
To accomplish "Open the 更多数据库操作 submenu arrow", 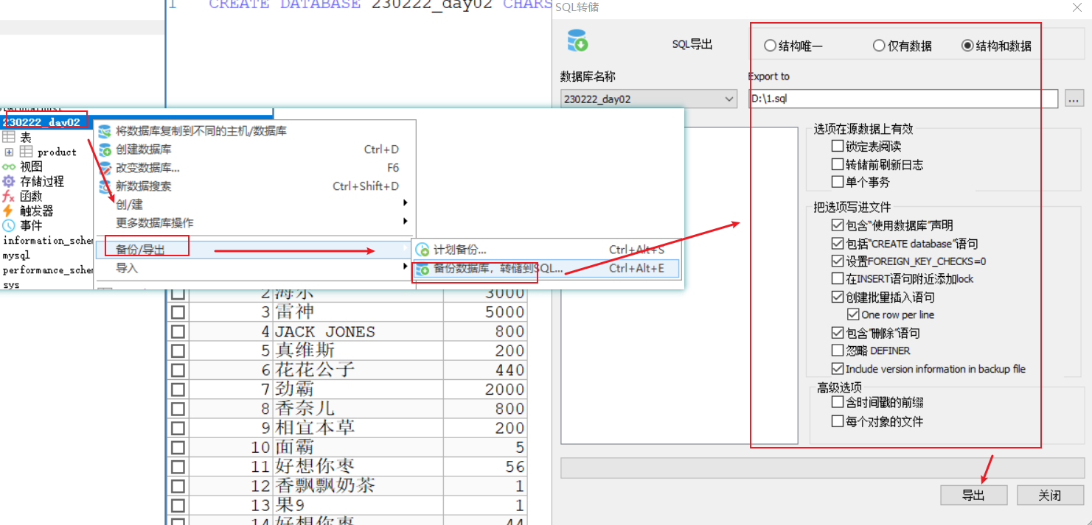I will [405, 222].
